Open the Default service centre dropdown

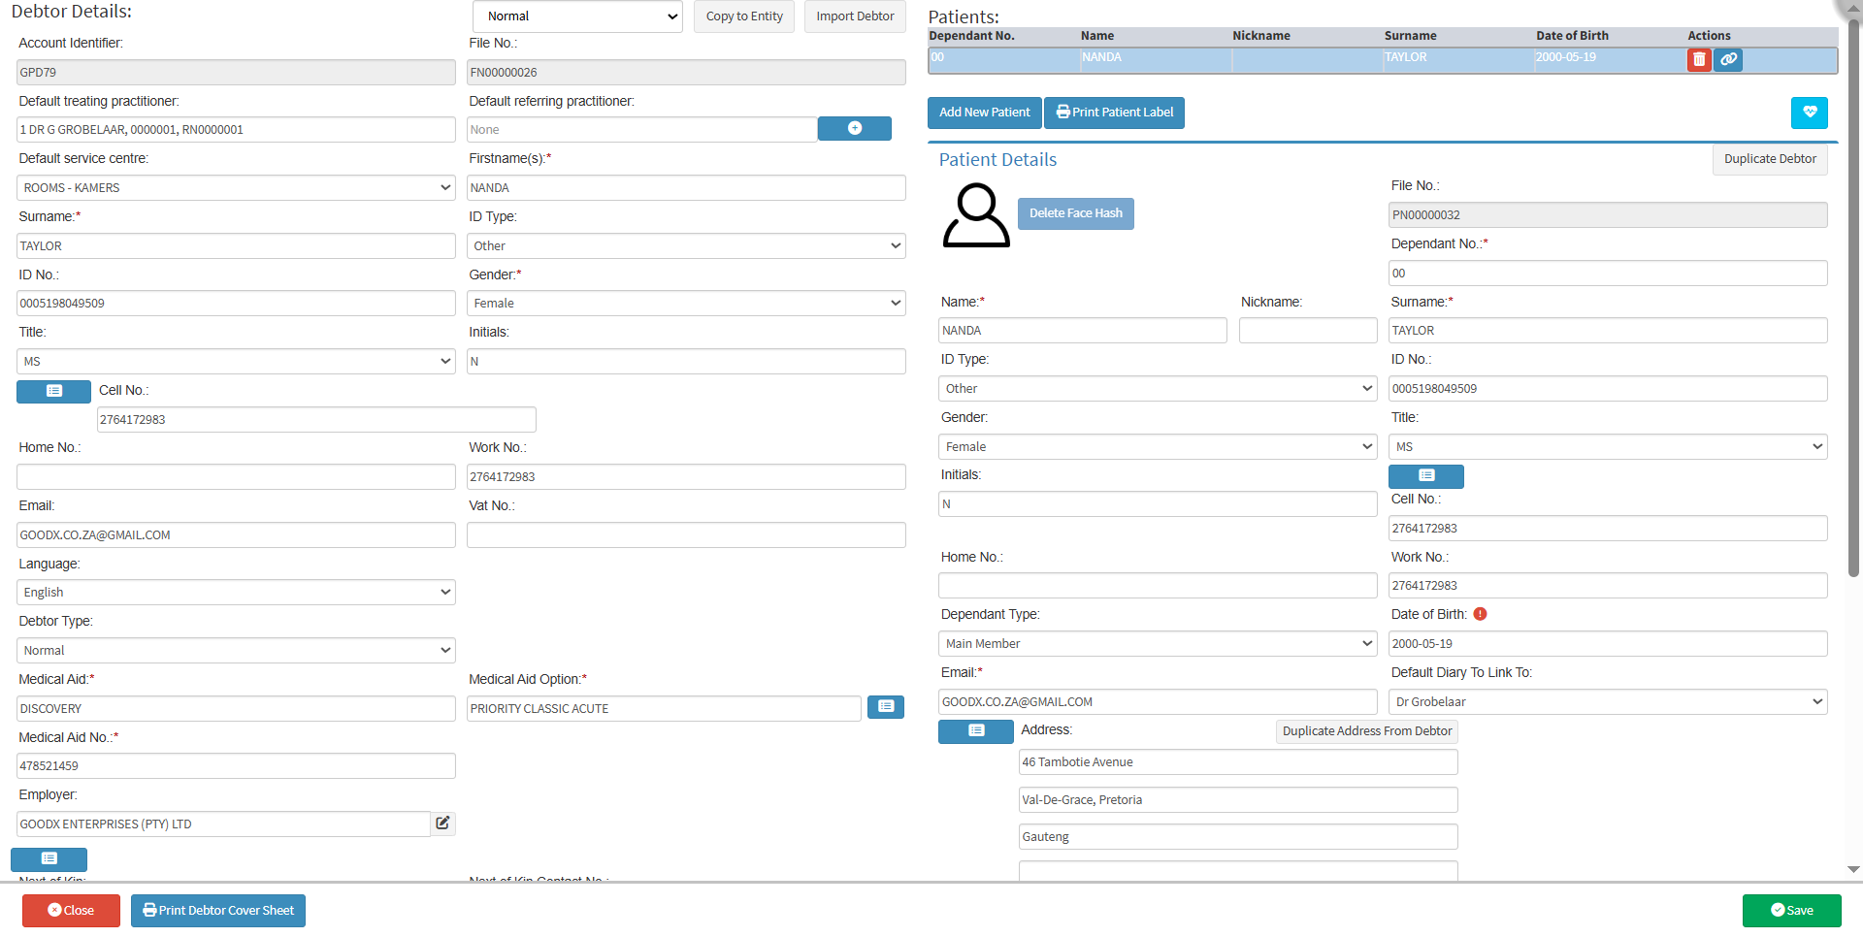[236, 188]
